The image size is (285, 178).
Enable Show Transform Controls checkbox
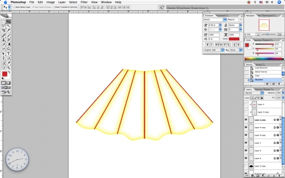point(53,7)
